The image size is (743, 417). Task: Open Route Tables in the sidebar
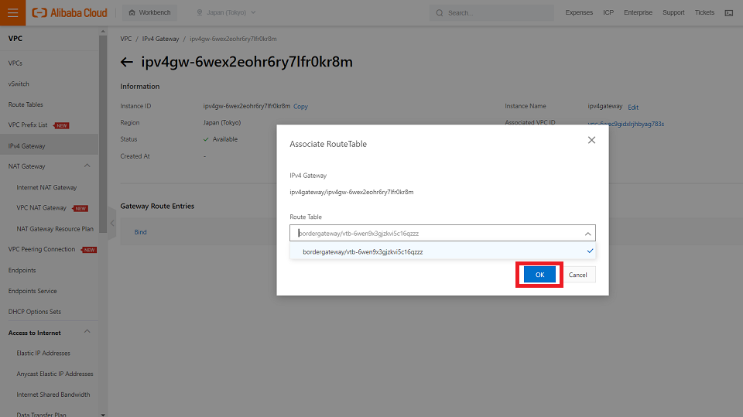click(x=26, y=104)
